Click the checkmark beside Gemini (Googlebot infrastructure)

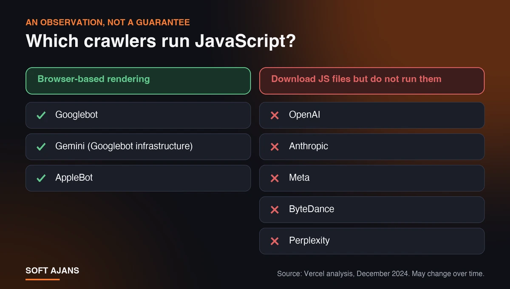[x=41, y=147]
